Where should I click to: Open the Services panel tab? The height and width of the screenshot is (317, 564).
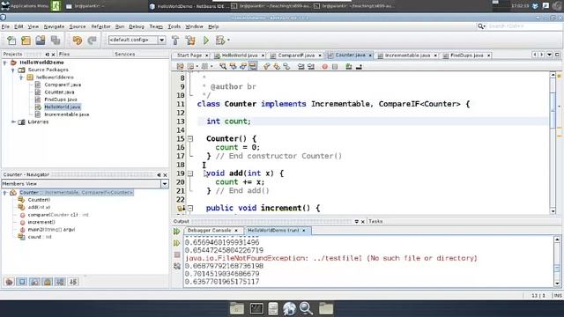click(x=124, y=54)
